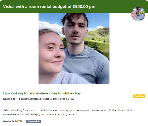This screenshot has width=148, height=126.
Task: Click the Available NOW label
Action: [12, 121]
